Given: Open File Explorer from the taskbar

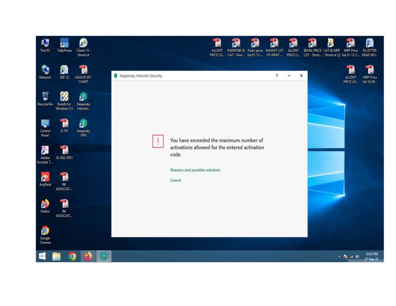Looking at the screenshot, I should point(55,257).
